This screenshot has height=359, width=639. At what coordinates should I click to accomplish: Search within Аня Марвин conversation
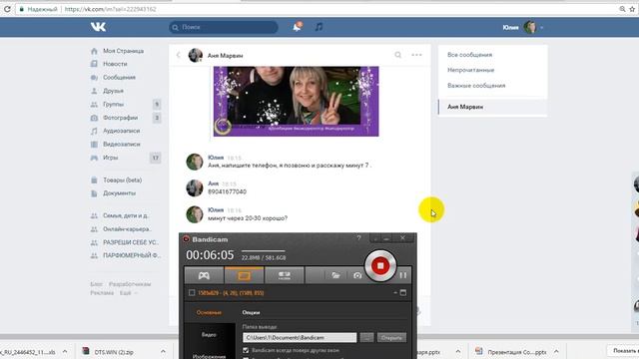[x=397, y=55]
